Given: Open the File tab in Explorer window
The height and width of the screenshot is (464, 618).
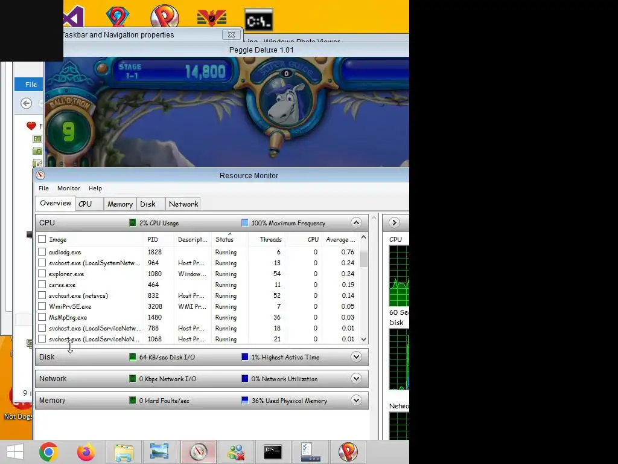Looking at the screenshot, I should tap(29, 84).
